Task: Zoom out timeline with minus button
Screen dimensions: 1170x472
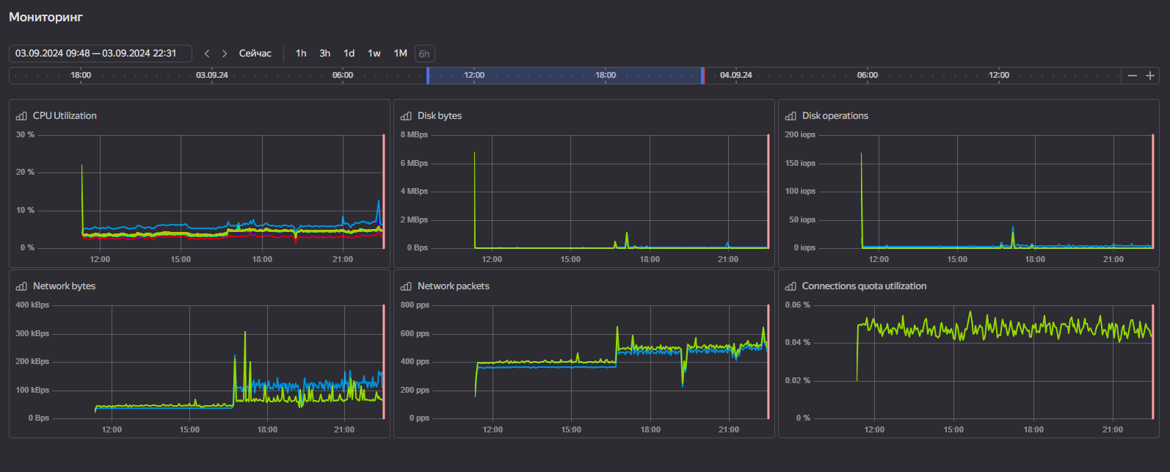Action: click(1132, 76)
